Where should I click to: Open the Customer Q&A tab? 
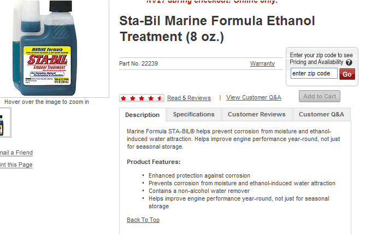[x=321, y=114]
